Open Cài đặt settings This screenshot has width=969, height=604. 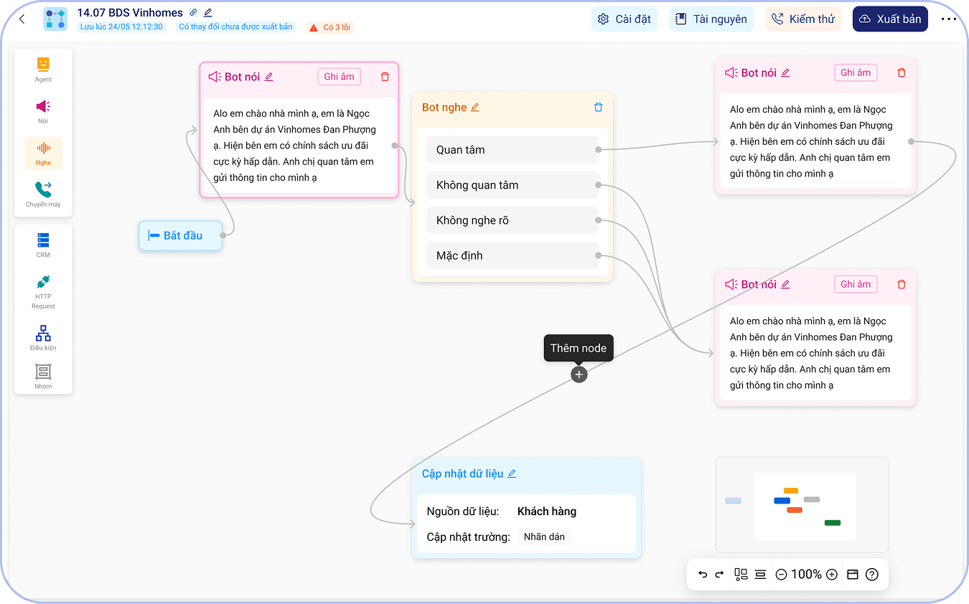point(624,19)
